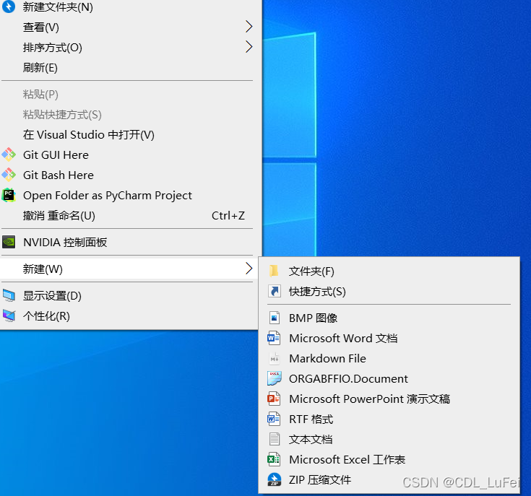The height and width of the screenshot is (496, 531).
Task: Create a new Microsoft Word 文档
Action: click(389, 338)
